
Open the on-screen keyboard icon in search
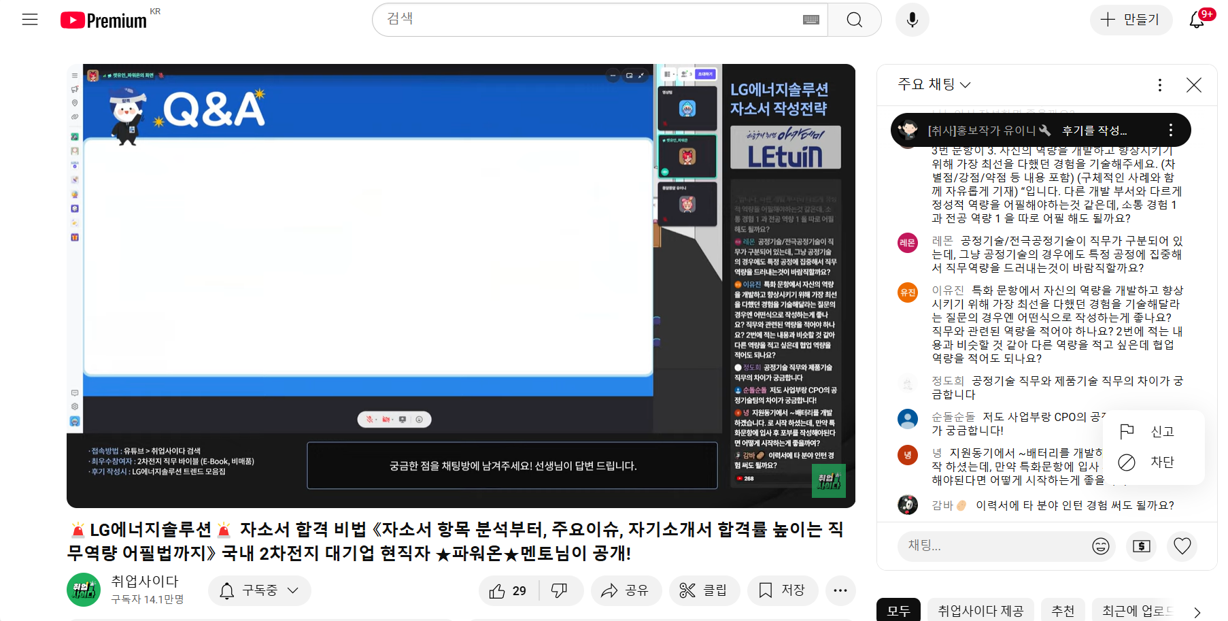pyautogui.click(x=811, y=20)
